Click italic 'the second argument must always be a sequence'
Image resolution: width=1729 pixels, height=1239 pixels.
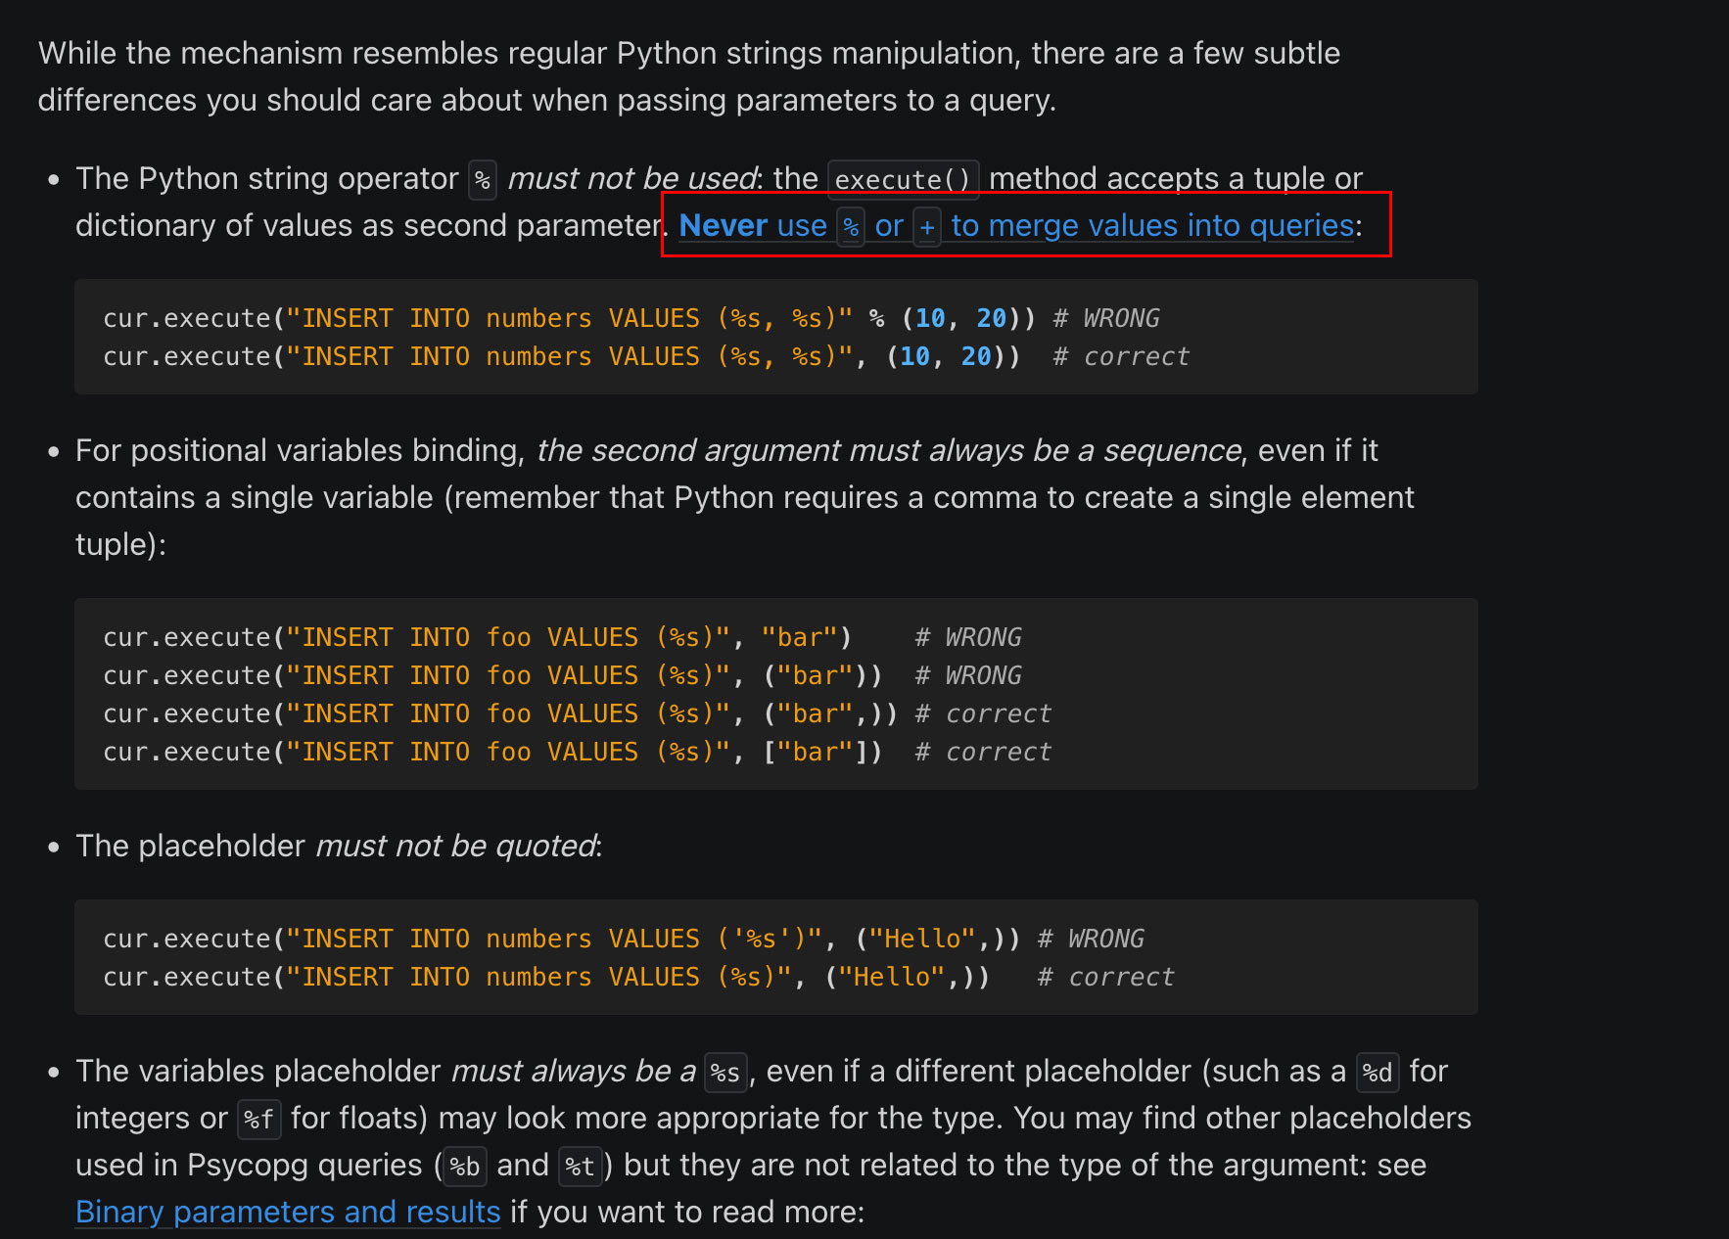[889, 450]
